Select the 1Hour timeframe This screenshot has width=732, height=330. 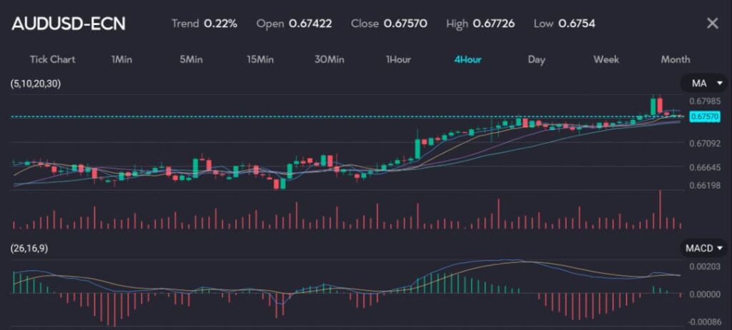pos(398,59)
